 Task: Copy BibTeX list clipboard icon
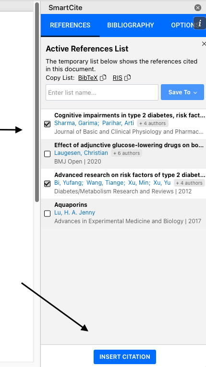[x=103, y=77]
